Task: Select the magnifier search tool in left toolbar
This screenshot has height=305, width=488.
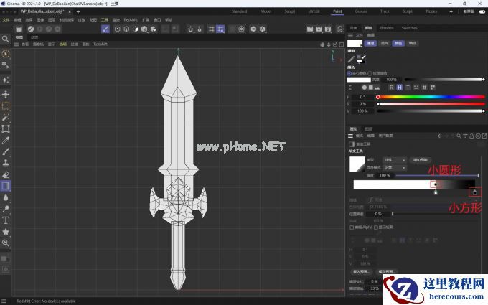Action: pyautogui.click(x=6, y=39)
